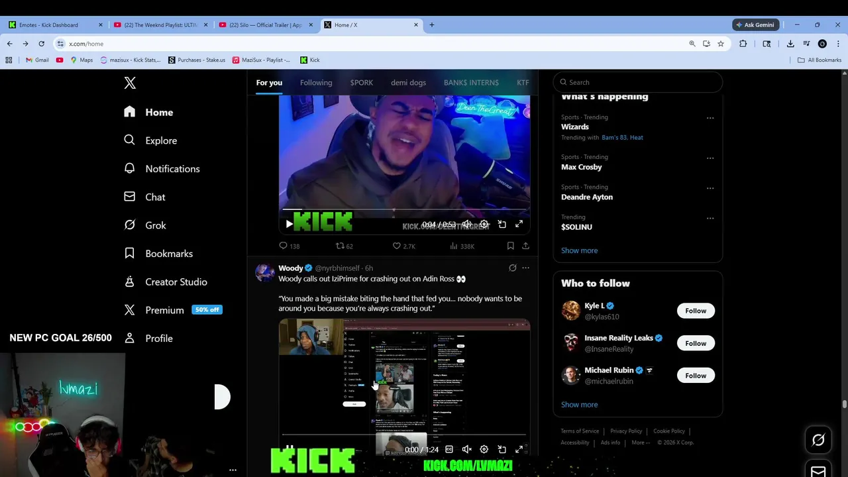Click the top video progress bar
The height and width of the screenshot is (477, 848).
(x=404, y=209)
